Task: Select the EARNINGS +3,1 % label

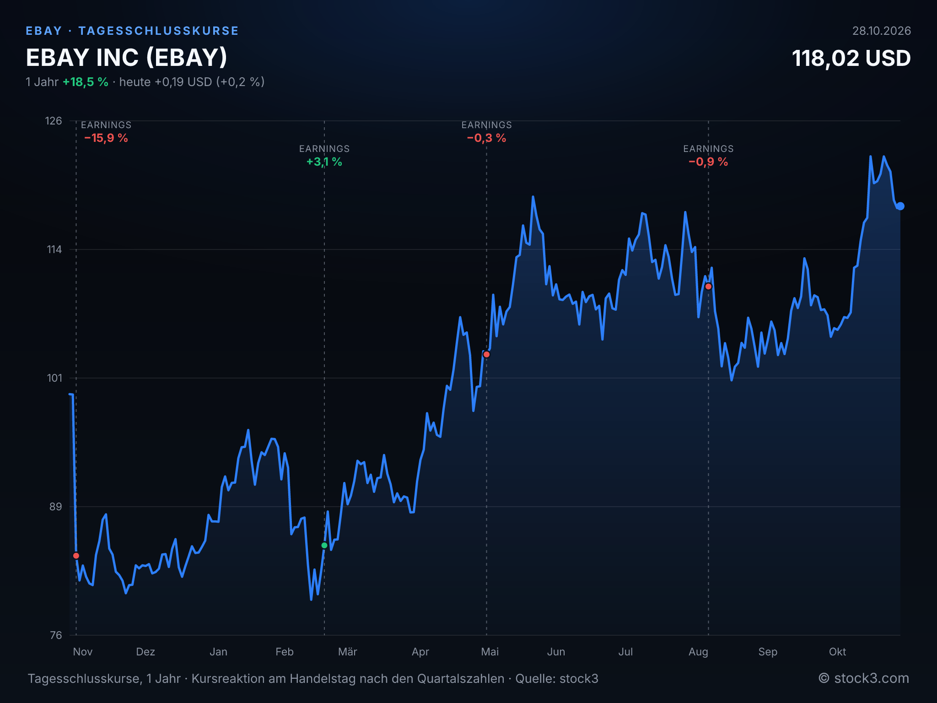Action: point(324,156)
